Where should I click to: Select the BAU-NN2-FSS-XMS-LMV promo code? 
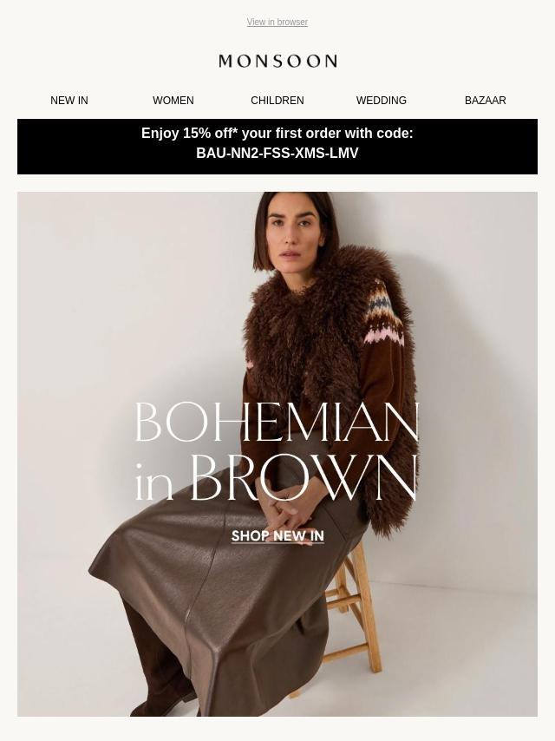(x=277, y=153)
